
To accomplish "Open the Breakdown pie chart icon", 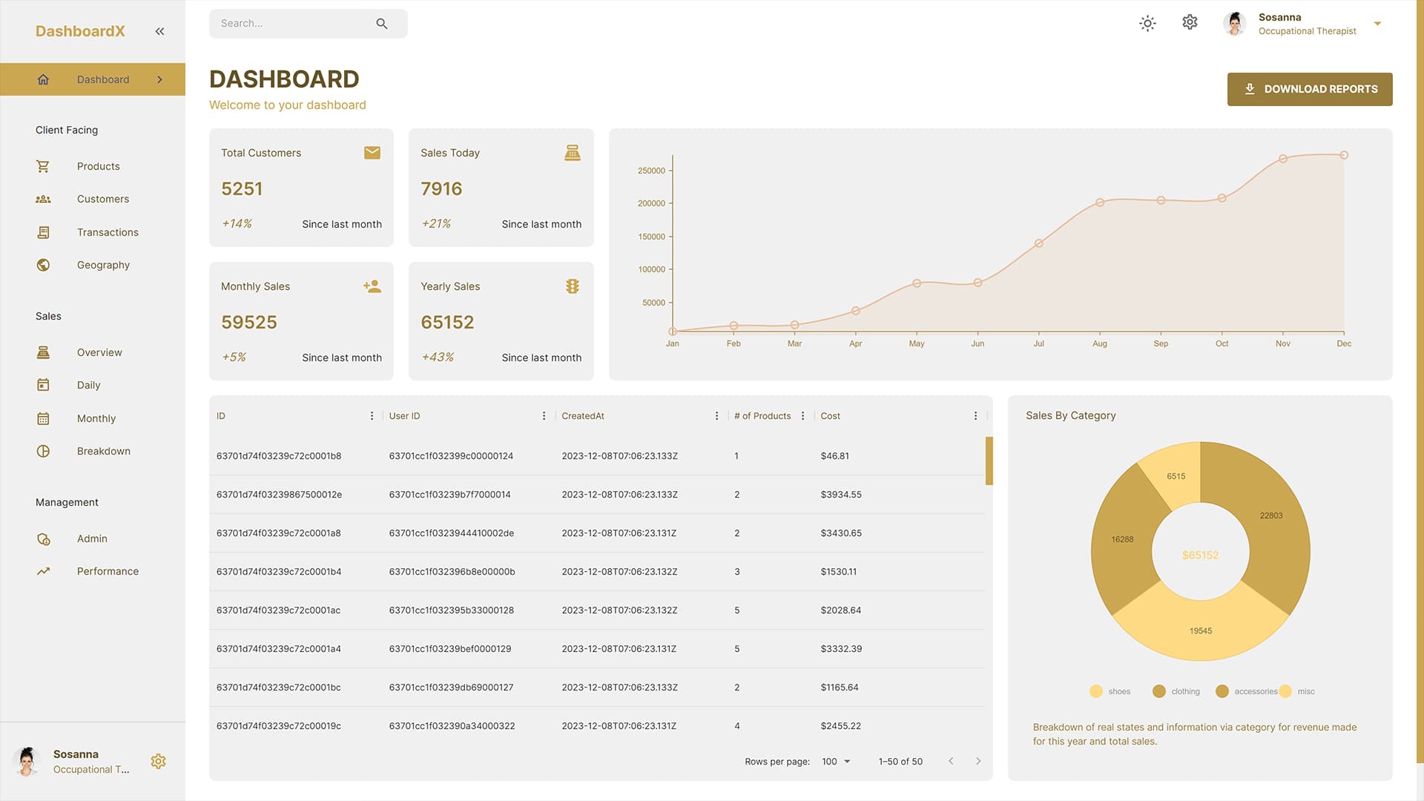I will [43, 450].
